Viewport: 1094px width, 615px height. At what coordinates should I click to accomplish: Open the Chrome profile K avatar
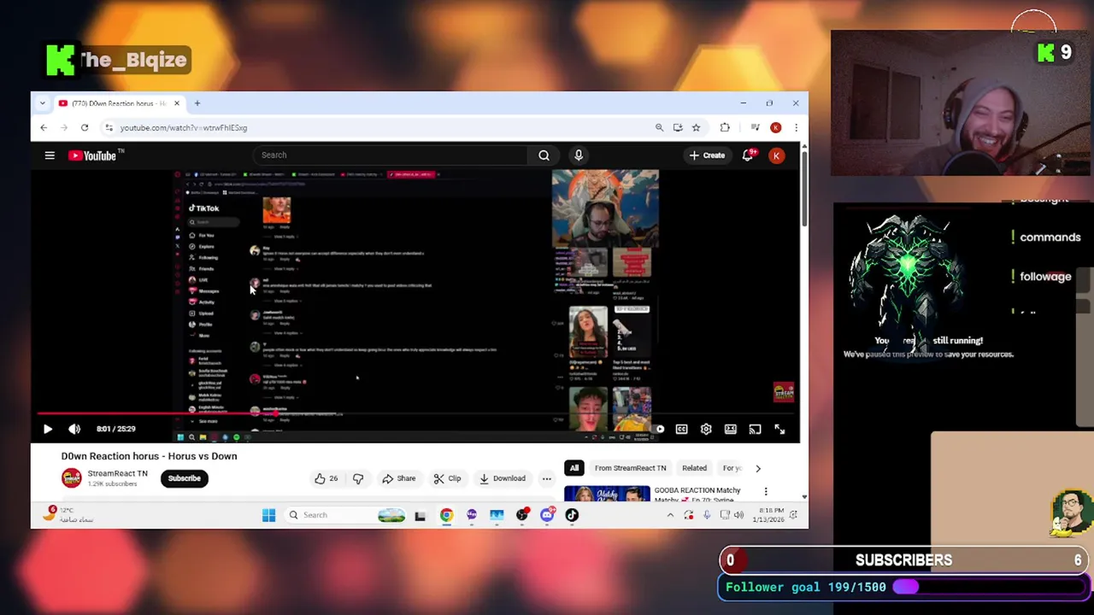(x=775, y=128)
